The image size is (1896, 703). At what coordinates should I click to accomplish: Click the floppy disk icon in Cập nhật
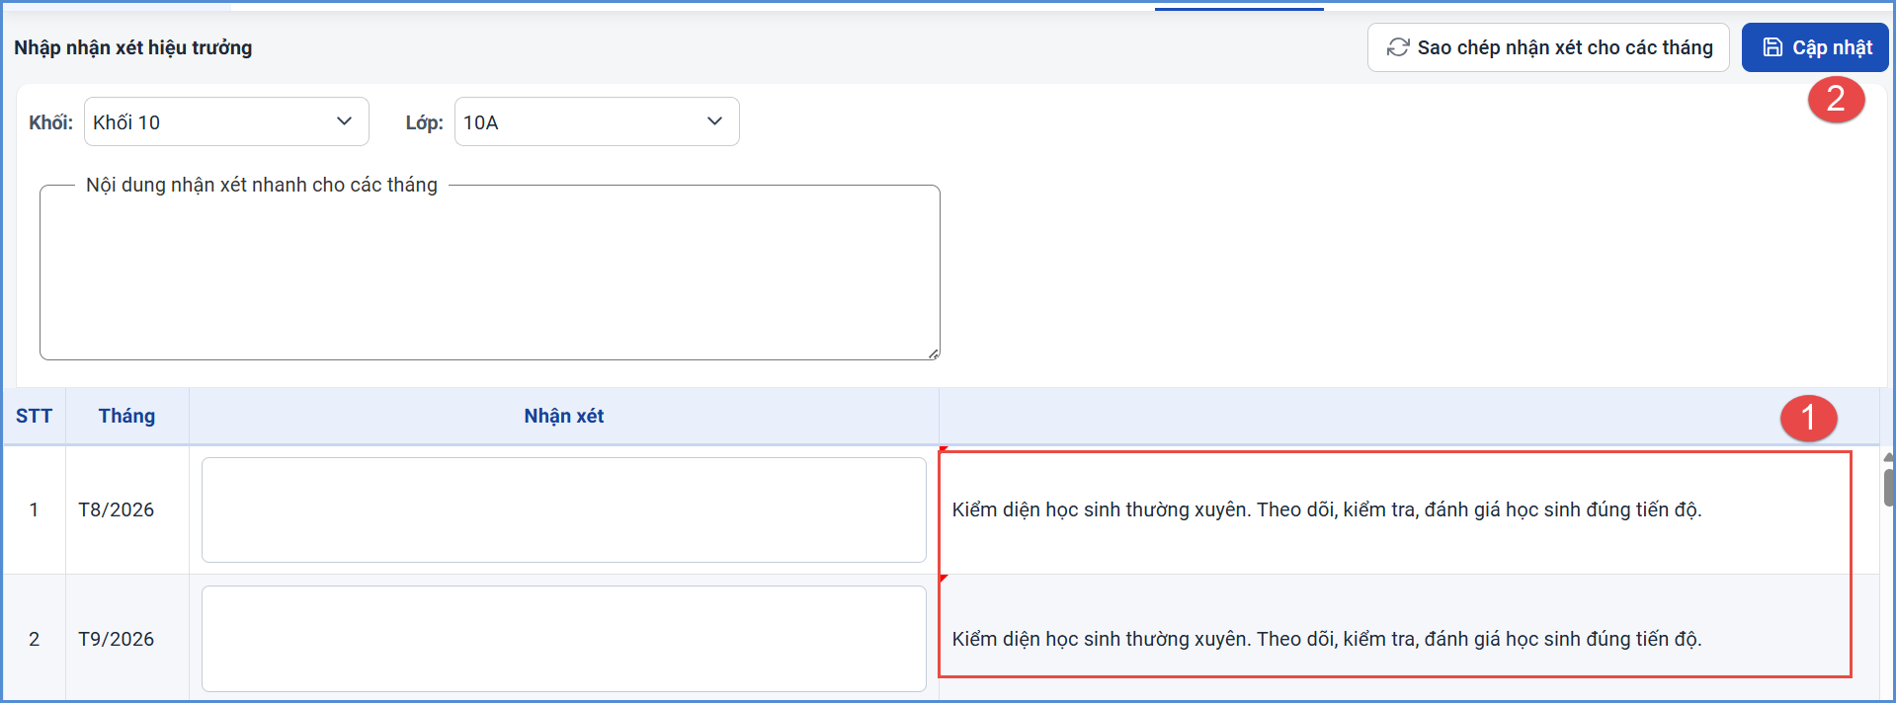(x=1772, y=47)
